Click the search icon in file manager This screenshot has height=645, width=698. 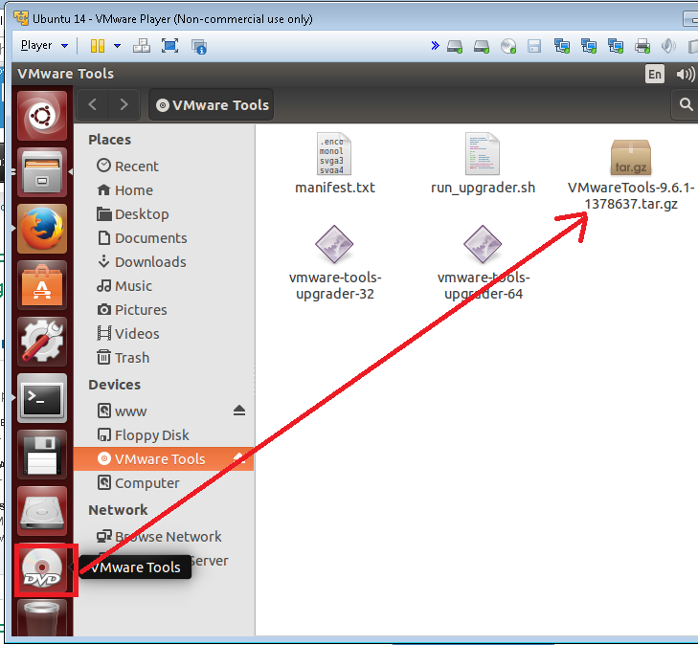(x=686, y=105)
